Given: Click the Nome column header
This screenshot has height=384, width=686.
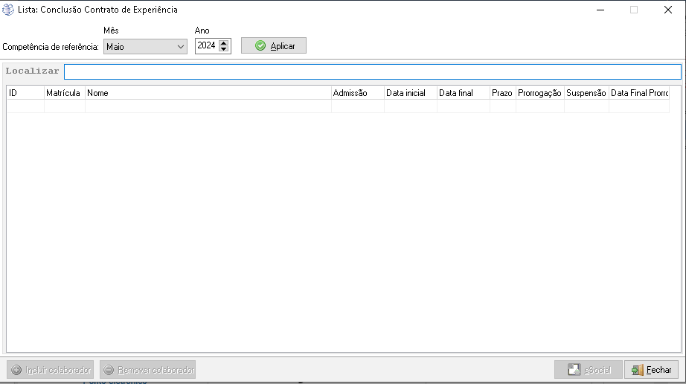Looking at the screenshot, I should tap(208, 93).
